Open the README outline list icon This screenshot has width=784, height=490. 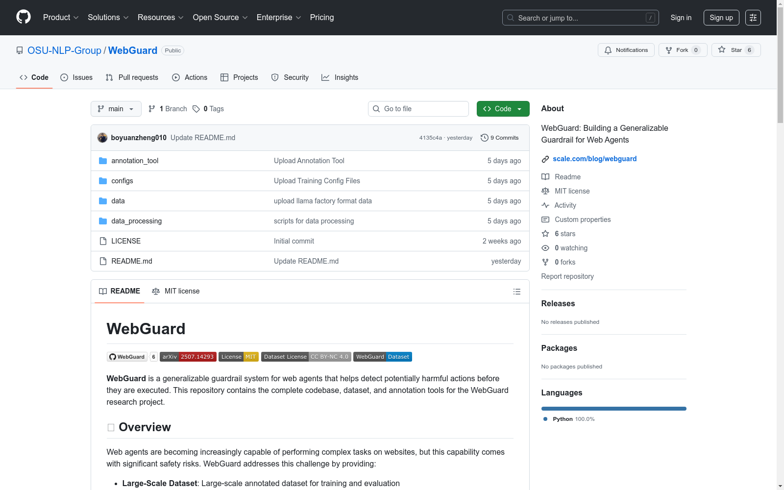pyautogui.click(x=517, y=292)
